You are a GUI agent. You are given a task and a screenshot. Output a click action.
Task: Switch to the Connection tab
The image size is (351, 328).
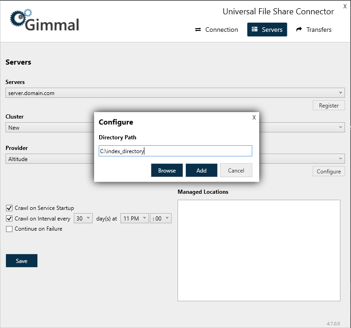pos(216,30)
